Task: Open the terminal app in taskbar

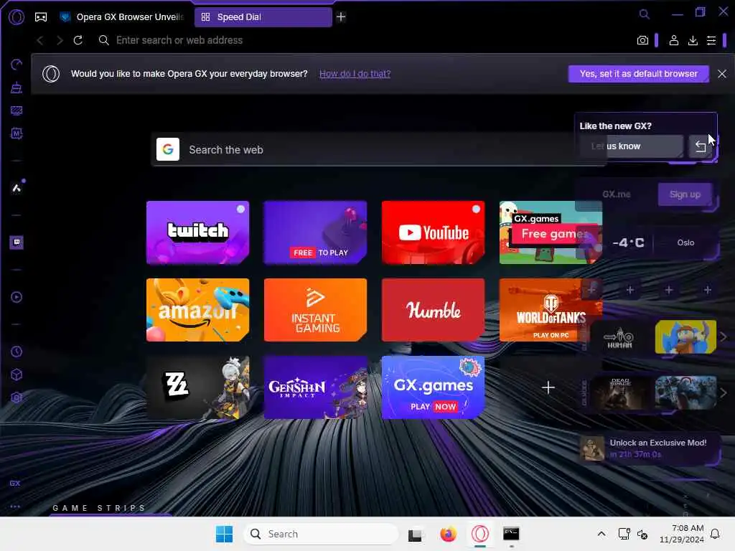Action: click(511, 534)
